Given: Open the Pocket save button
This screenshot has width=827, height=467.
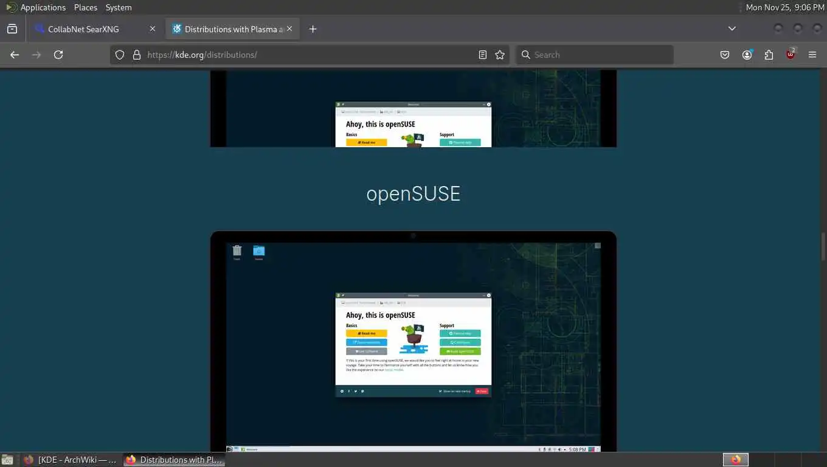Looking at the screenshot, I should click(x=725, y=55).
